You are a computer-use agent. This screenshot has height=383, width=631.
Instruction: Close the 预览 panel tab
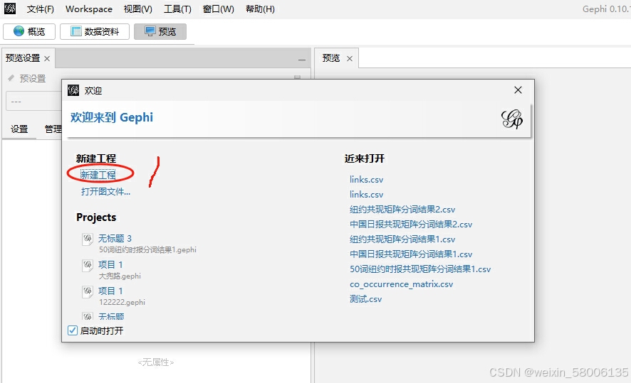coord(350,58)
